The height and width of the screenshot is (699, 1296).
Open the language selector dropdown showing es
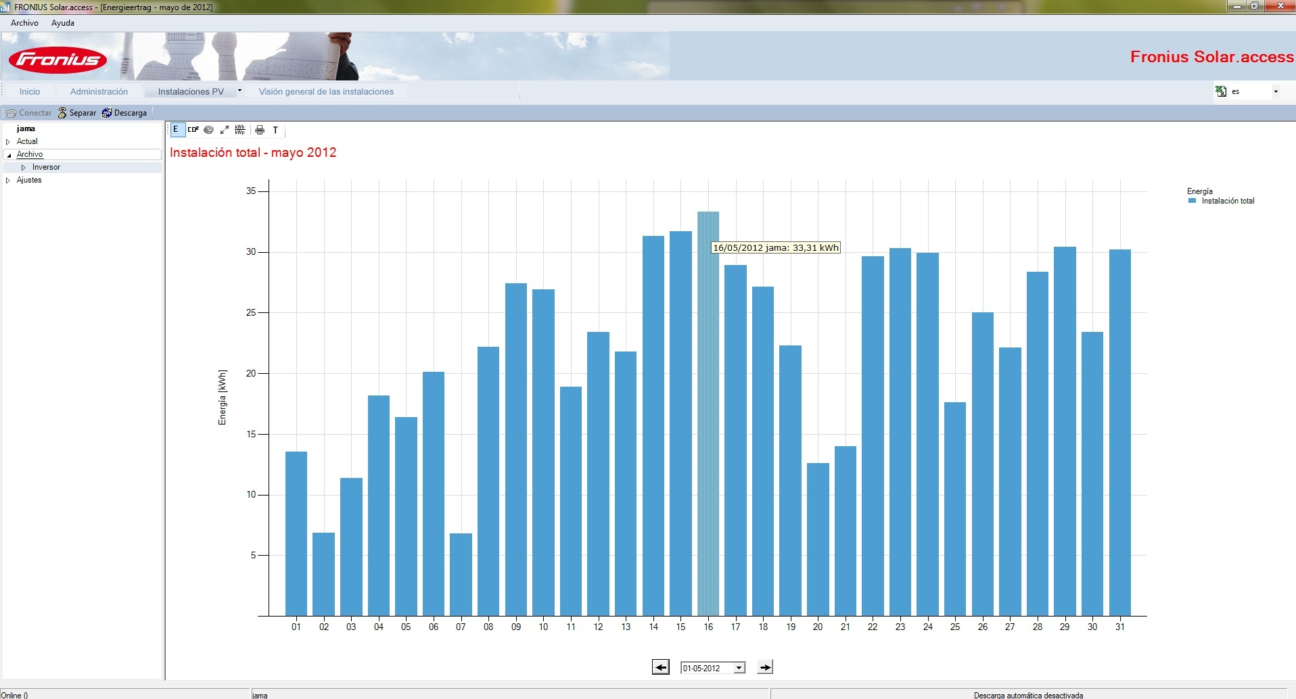click(1276, 91)
